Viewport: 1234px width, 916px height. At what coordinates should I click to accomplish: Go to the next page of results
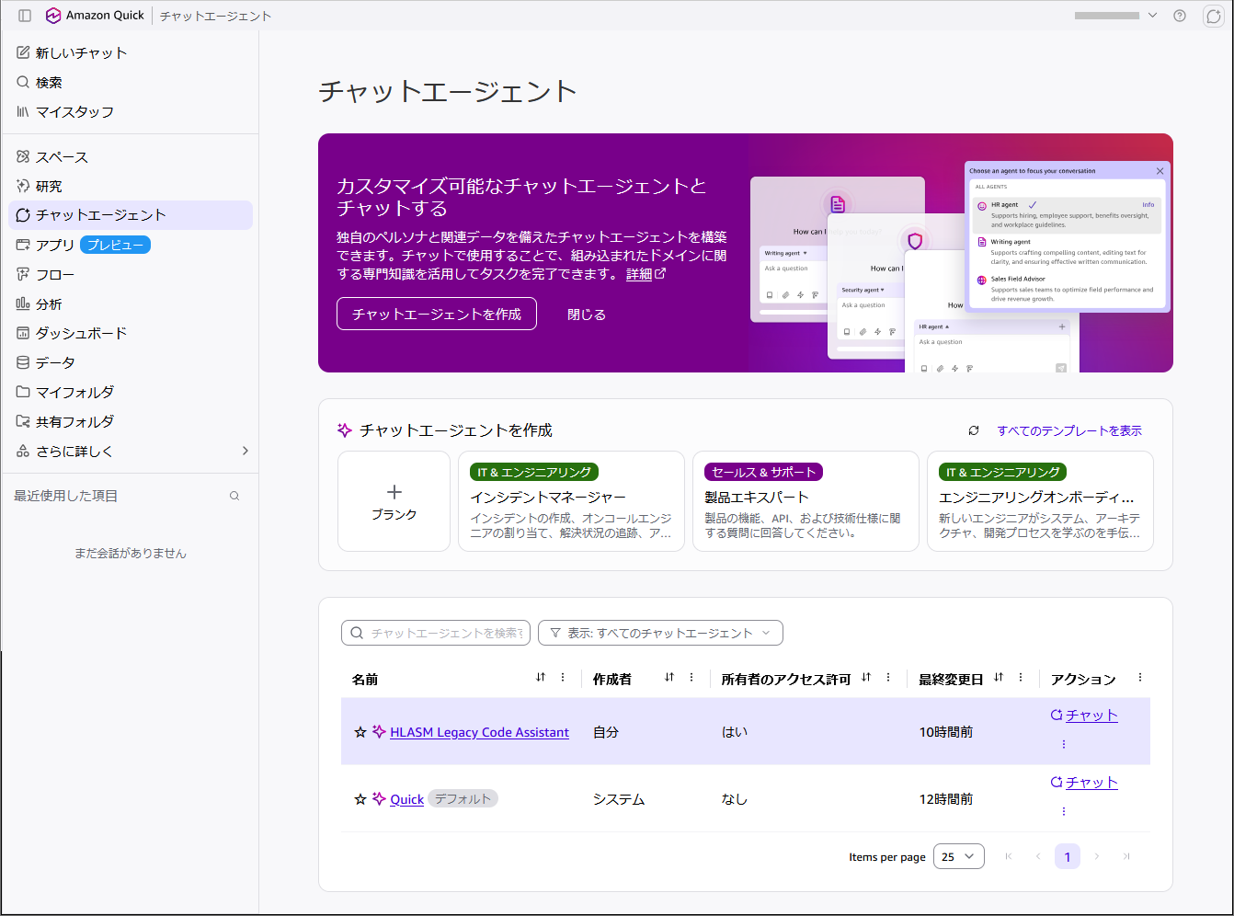tap(1097, 856)
